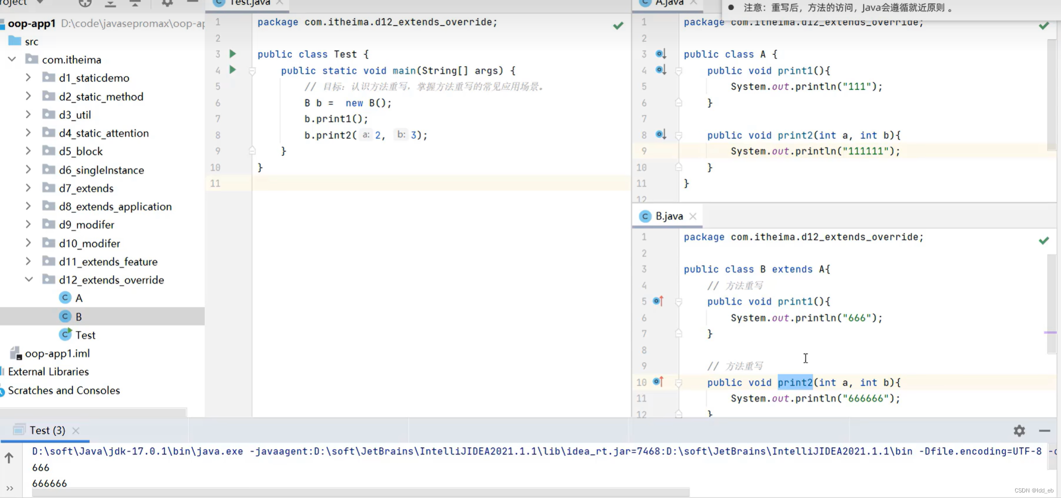Run main method with its gutter arrow
Viewport: 1061px width, 498px height.
(x=232, y=69)
